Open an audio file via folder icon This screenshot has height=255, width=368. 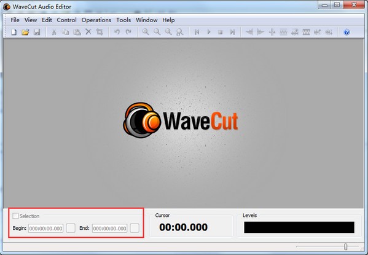25,32
